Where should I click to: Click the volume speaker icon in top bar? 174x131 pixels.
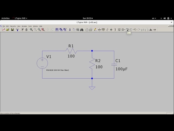164,18
